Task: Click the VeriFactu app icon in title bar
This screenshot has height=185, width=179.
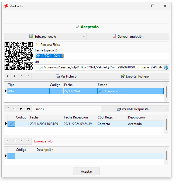Action: (x=6, y=6)
